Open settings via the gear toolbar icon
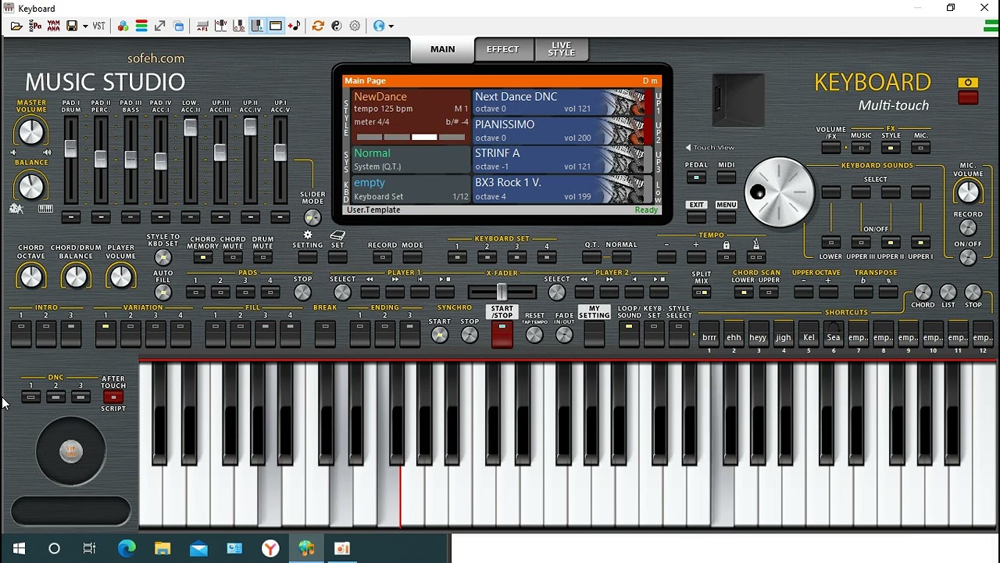1000x563 pixels. click(x=355, y=26)
